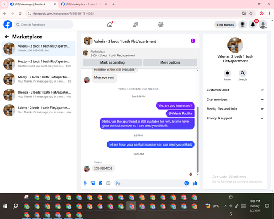Open the Facebook apps menu grid icon
274x219 pixels.
point(242,25)
